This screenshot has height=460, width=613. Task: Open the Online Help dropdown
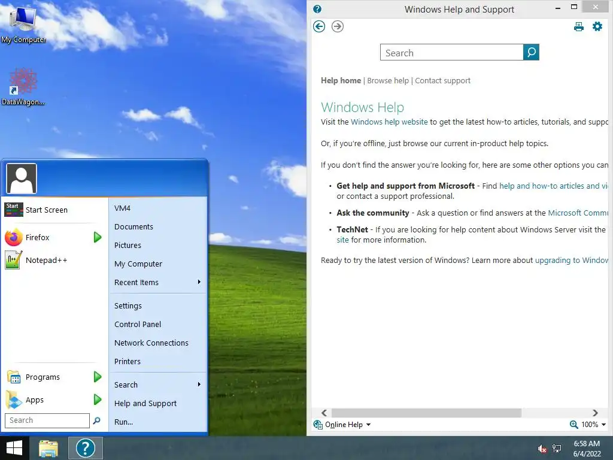342,425
